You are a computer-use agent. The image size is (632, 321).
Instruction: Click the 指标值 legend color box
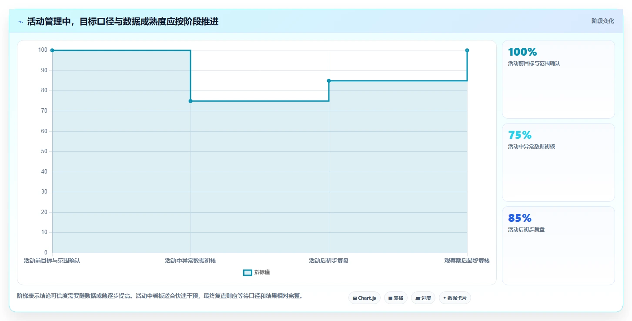[x=247, y=272]
